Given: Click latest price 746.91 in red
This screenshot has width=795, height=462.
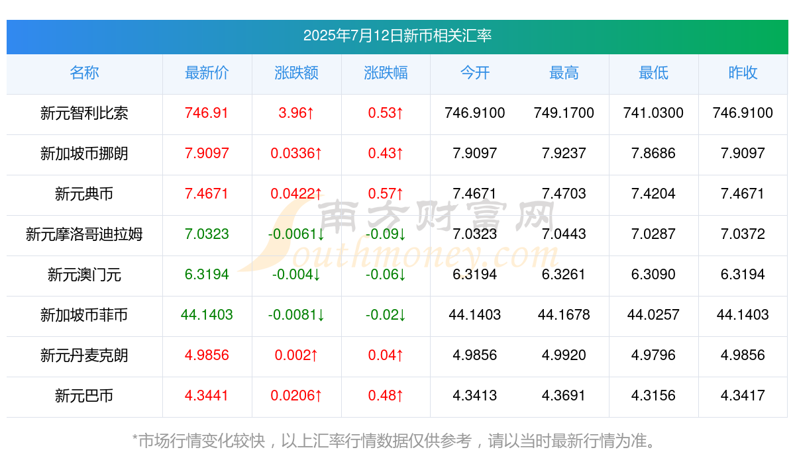Looking at the screenshot, I should 207,113.
